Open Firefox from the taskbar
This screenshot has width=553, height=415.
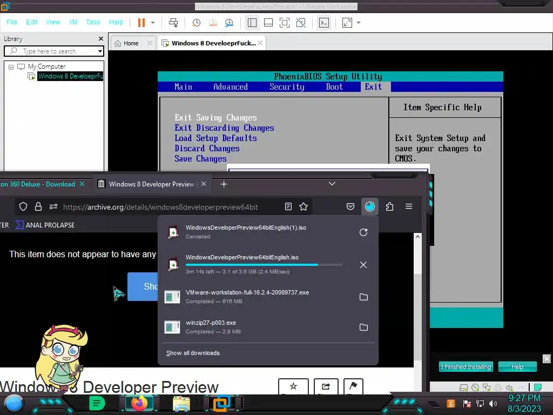pos(139,403)
